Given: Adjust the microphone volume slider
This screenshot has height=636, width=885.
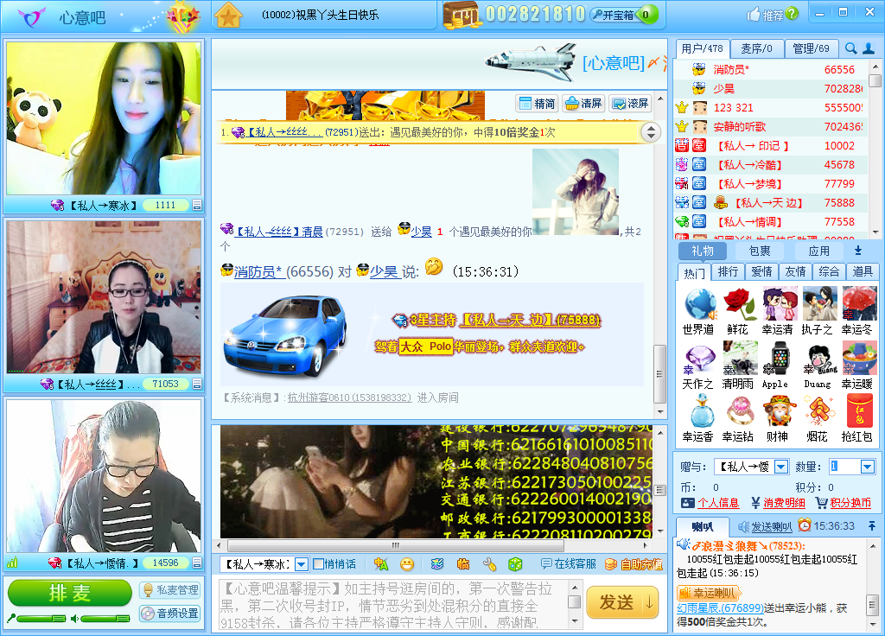Looking at the screenshot, I should point(39,618).
